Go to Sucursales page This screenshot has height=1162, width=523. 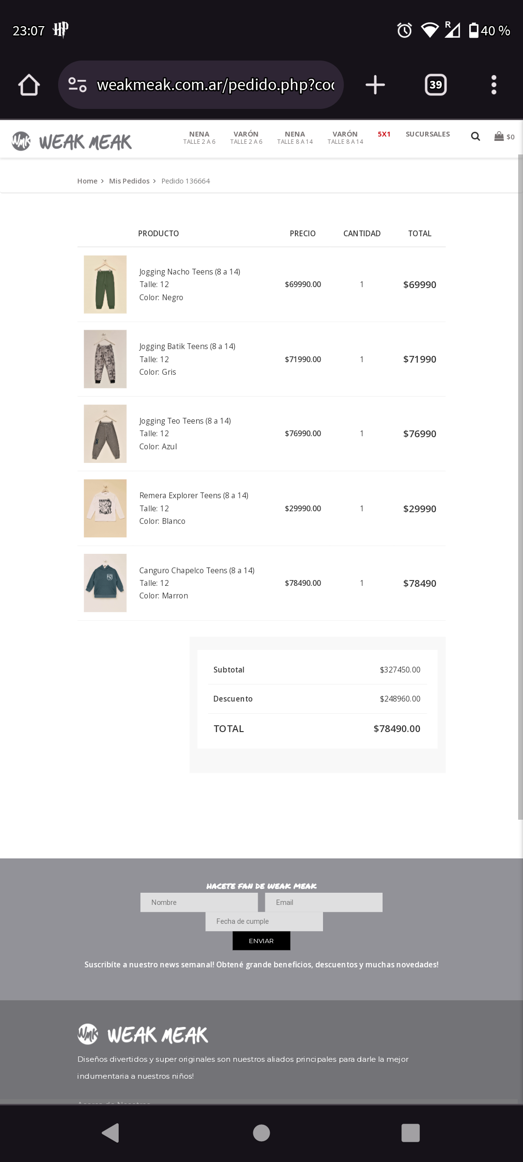pyautogui.click(x=428, y=134)
